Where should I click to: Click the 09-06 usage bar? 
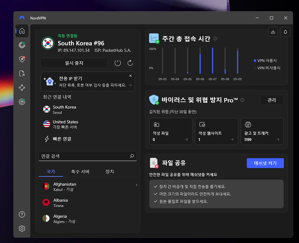tap(200, 60)
